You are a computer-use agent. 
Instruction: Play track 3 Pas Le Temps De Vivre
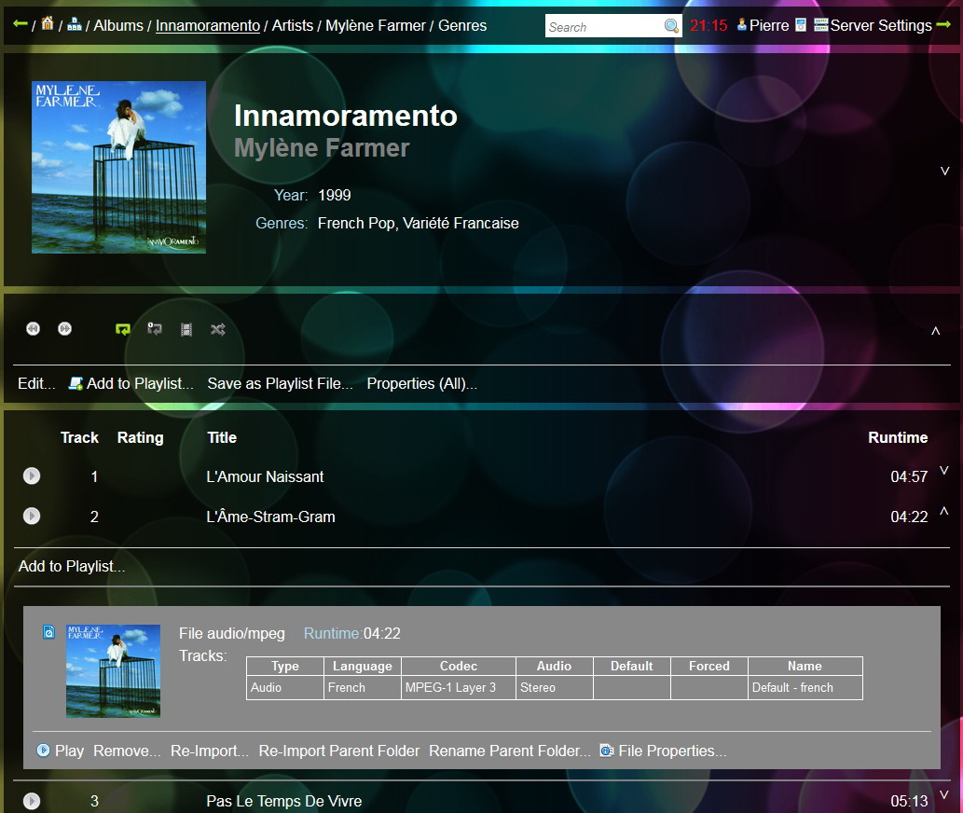pyautogui.click(x=32, y=801)
